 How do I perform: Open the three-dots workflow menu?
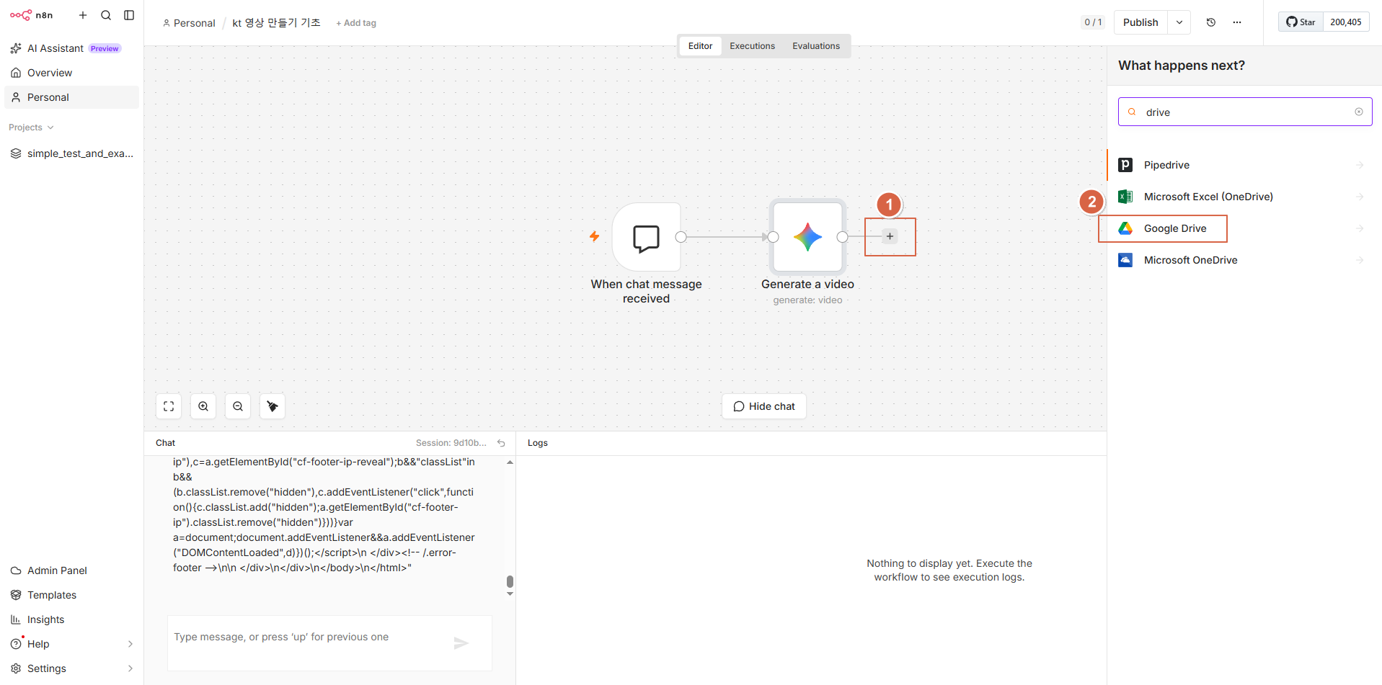(x=1237, y=22)
